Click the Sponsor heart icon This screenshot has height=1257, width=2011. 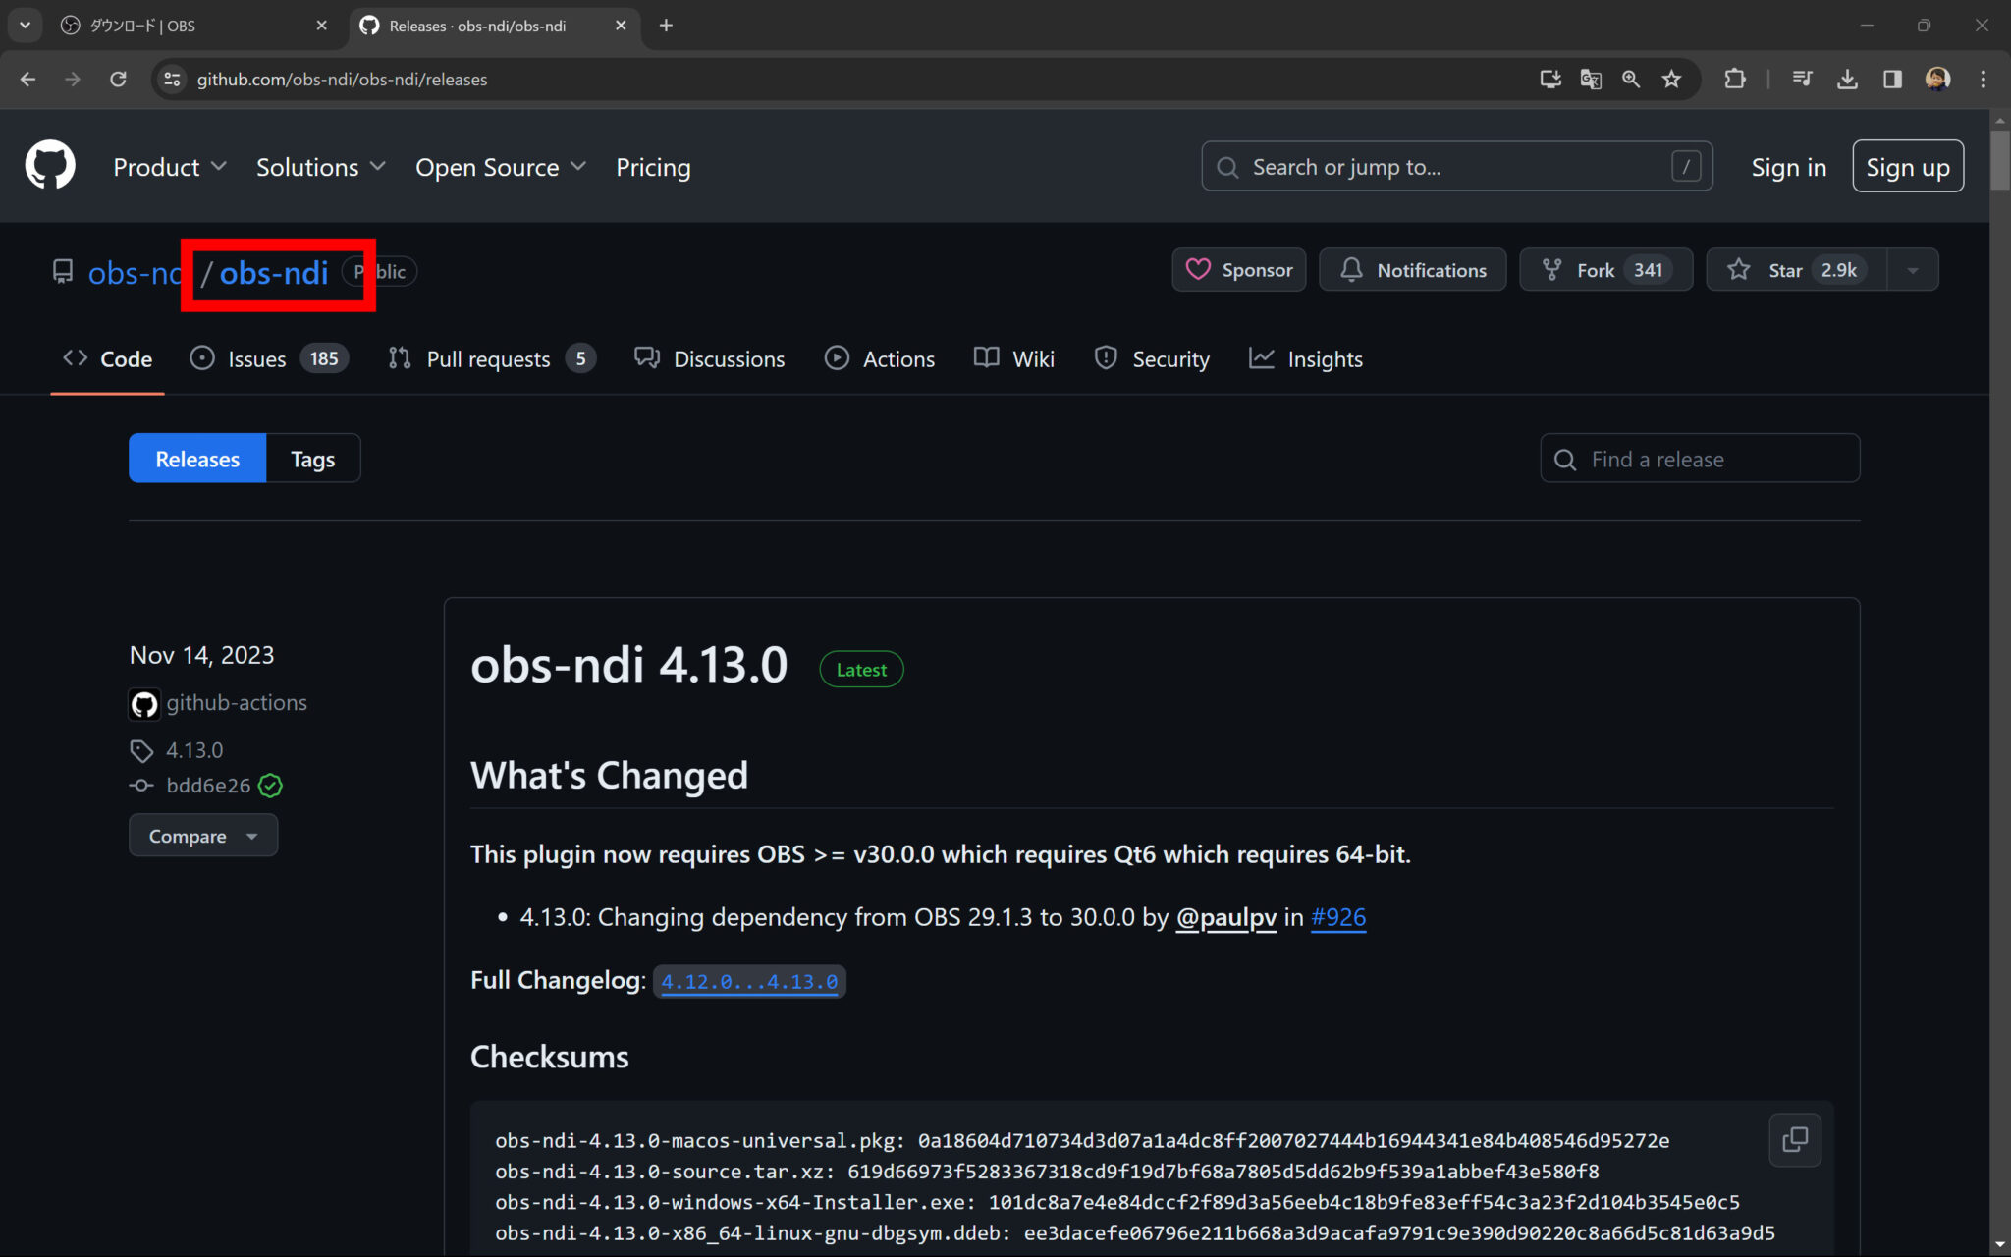coord(1199,270)
